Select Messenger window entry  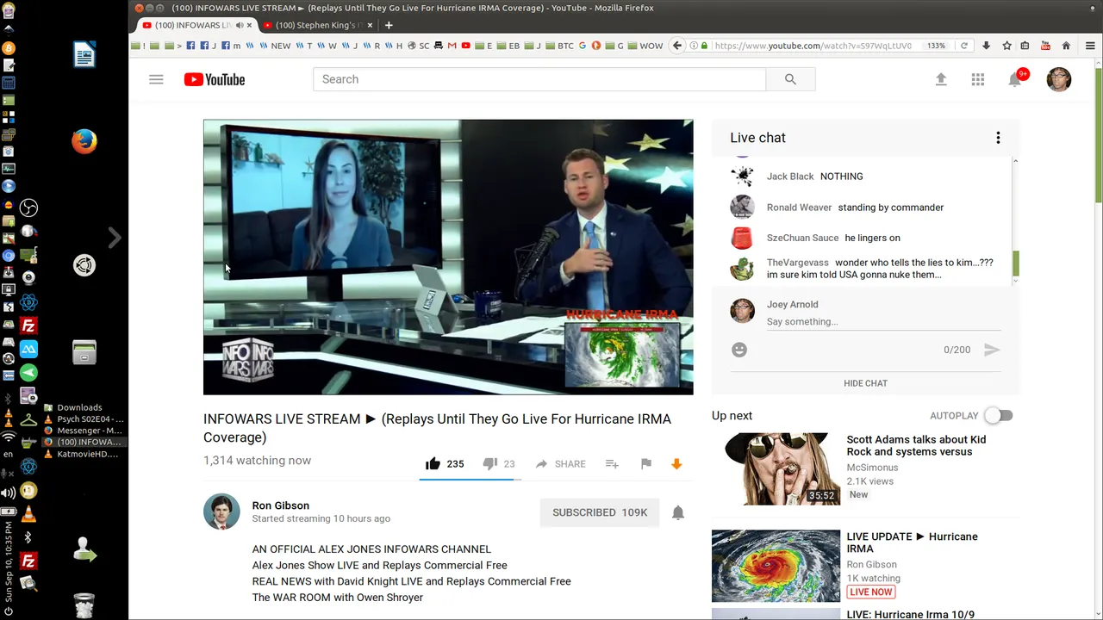click(x=84, y=430)
